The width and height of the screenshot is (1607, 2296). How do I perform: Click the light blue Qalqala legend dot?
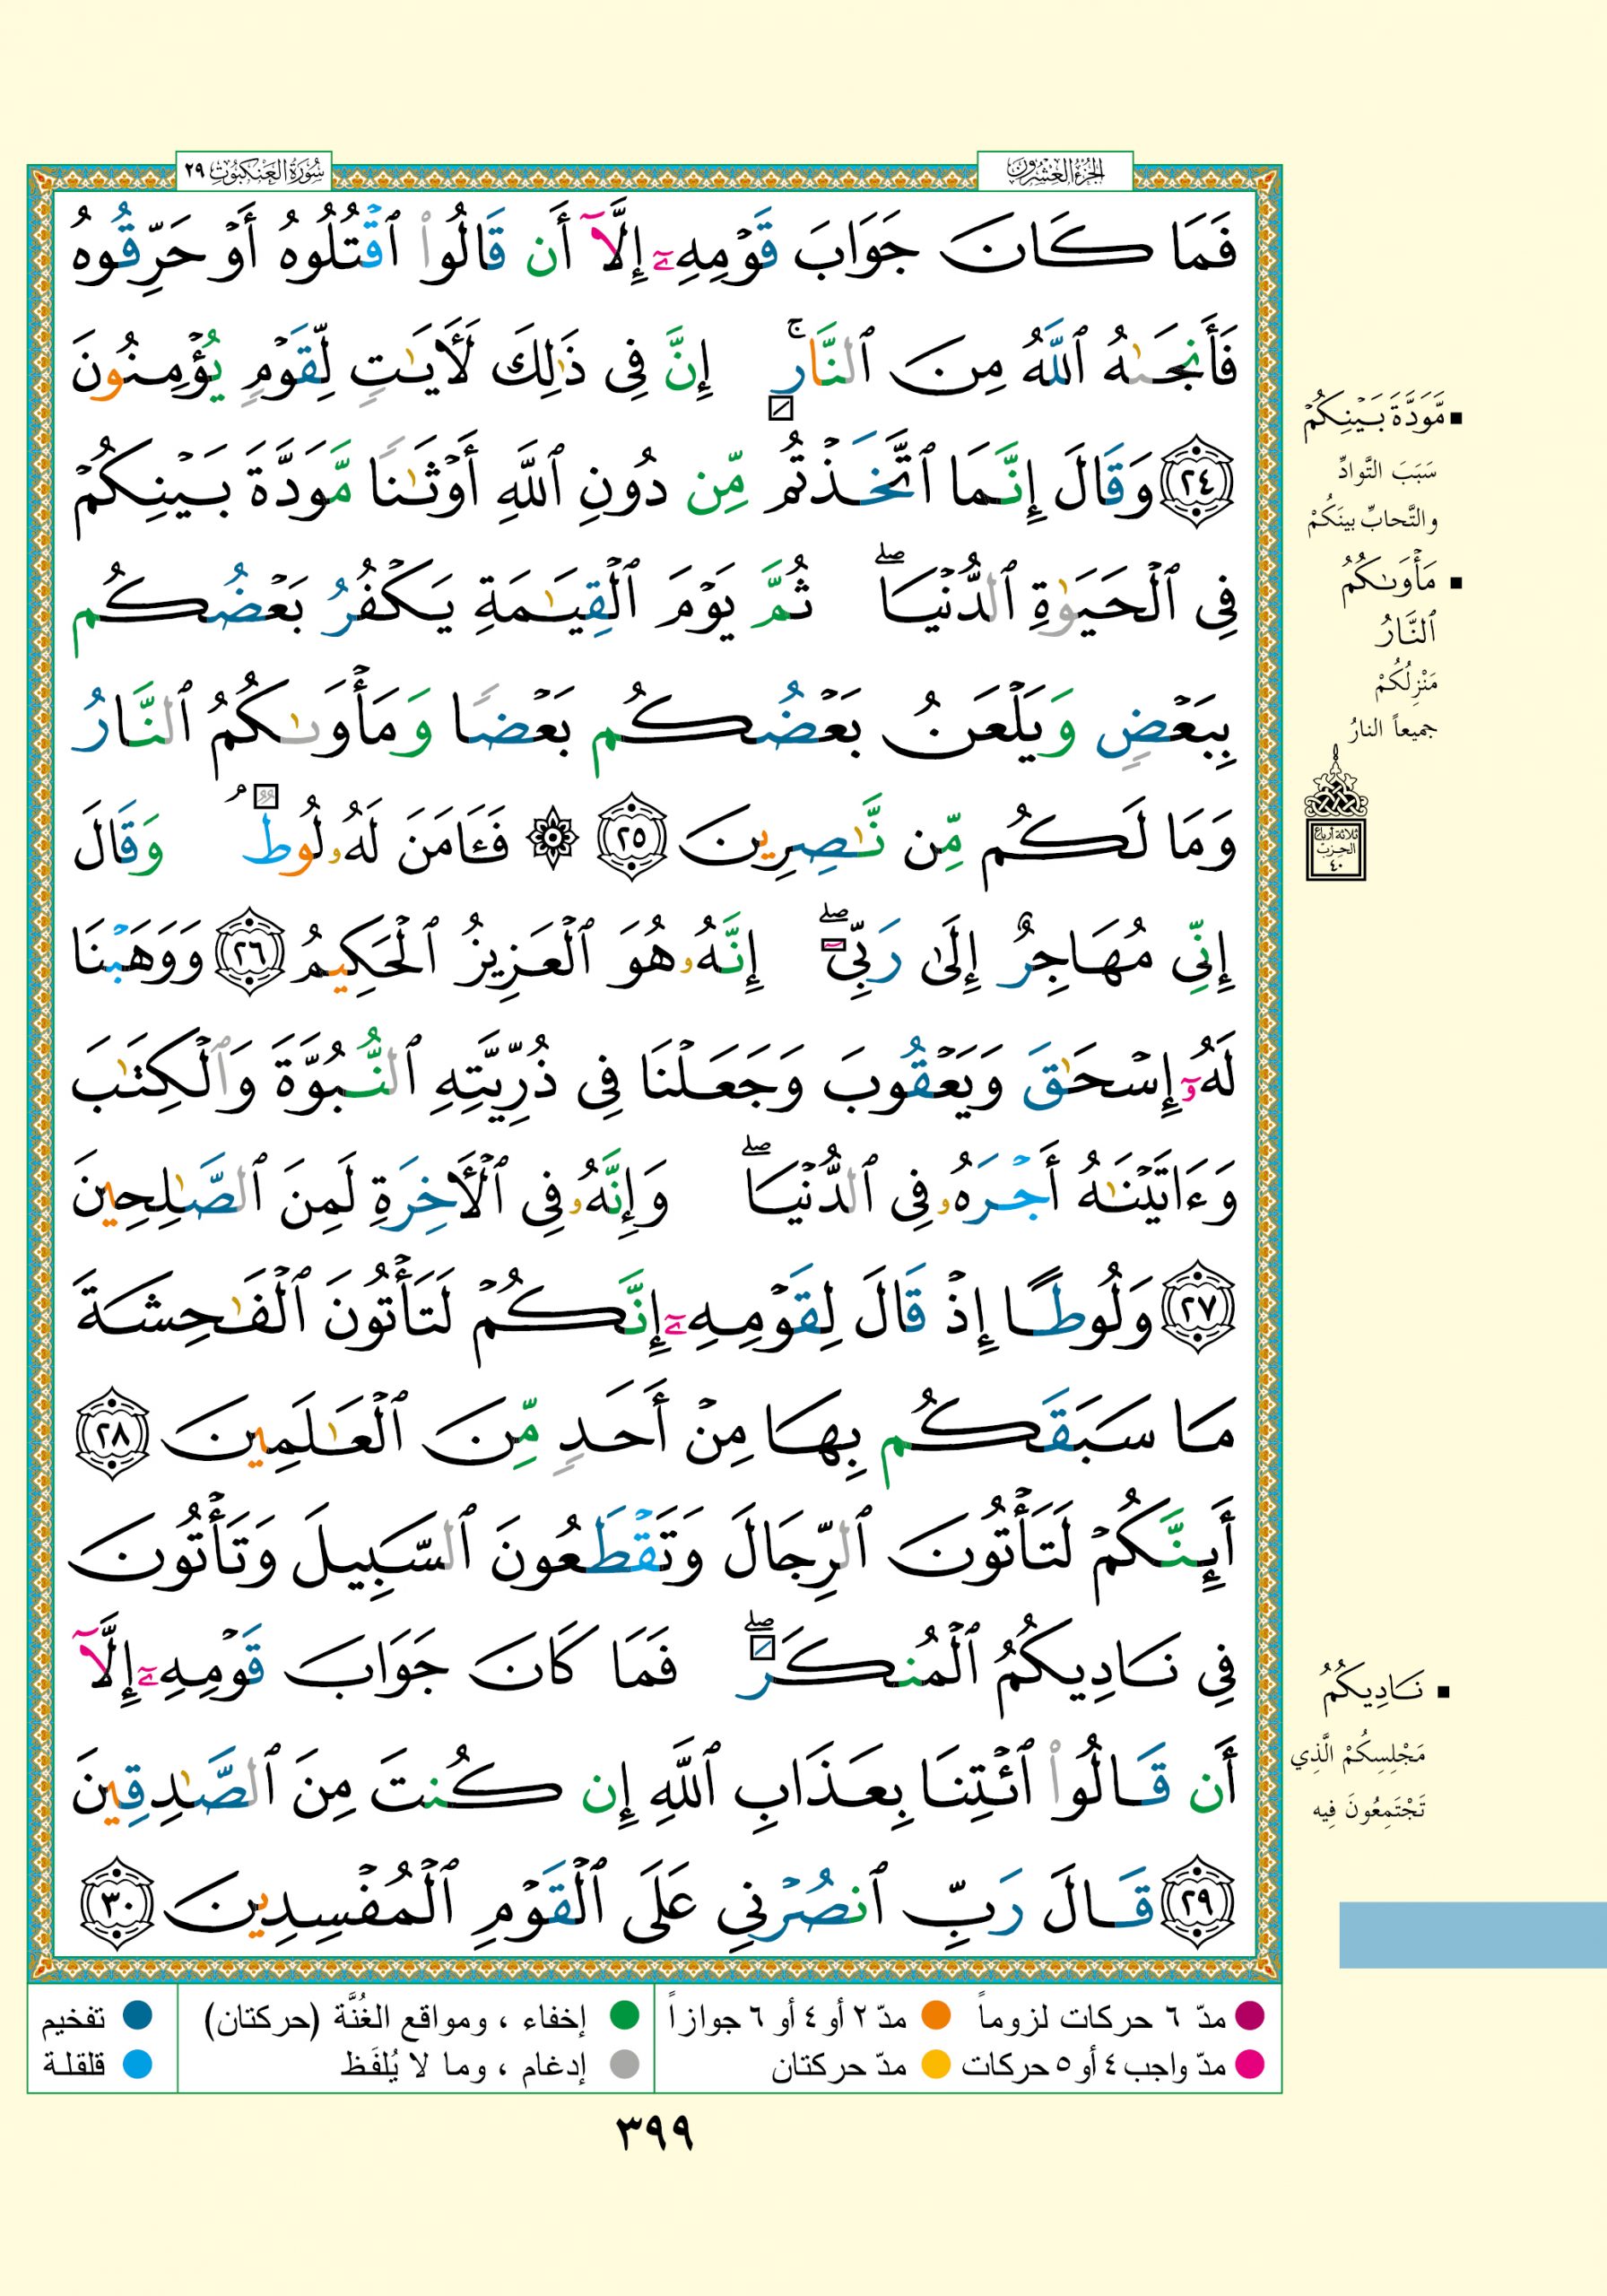pyautogui.click(x=137, y=2063)
